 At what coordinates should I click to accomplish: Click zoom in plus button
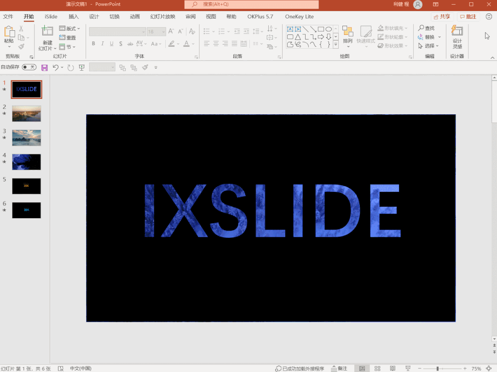point(465,368)
